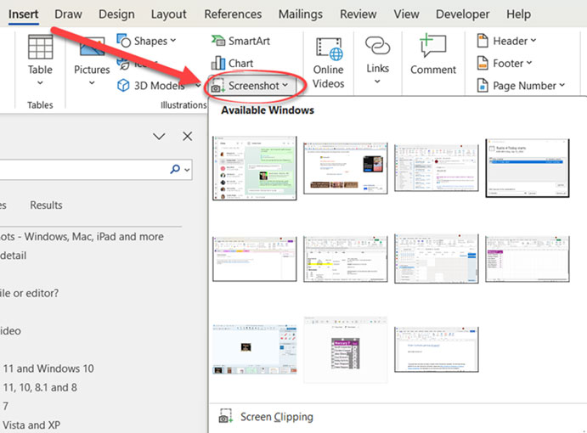This screenshot has width=587, height=433.
Task: Open the References ribbon tab
Action: (x=233, y=14)
